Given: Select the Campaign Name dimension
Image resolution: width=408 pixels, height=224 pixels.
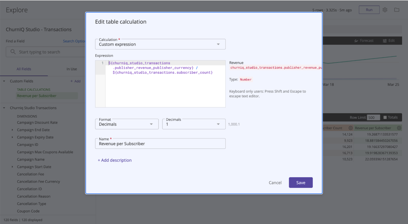Looking at the screenshot, I should click(31, 159).
